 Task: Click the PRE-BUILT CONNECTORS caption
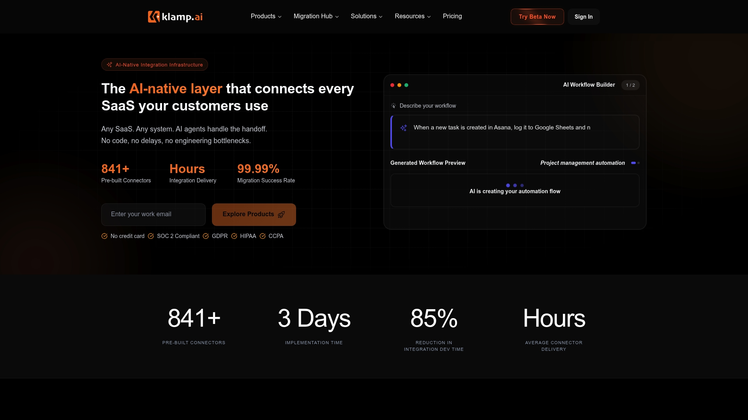(x=194, y=343)
